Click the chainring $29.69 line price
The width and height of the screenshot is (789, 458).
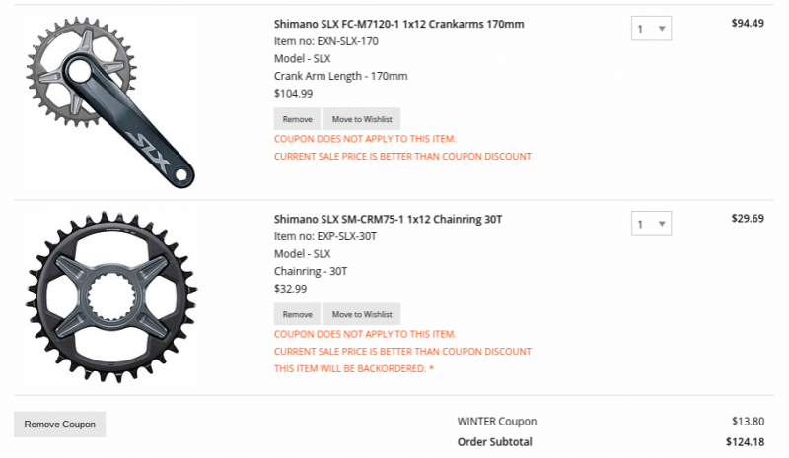747,218
